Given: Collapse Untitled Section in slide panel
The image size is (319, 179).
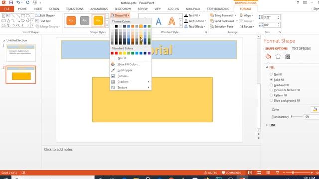Looking at the screenshot, I should pyautogui.click(x=4, y=41).
